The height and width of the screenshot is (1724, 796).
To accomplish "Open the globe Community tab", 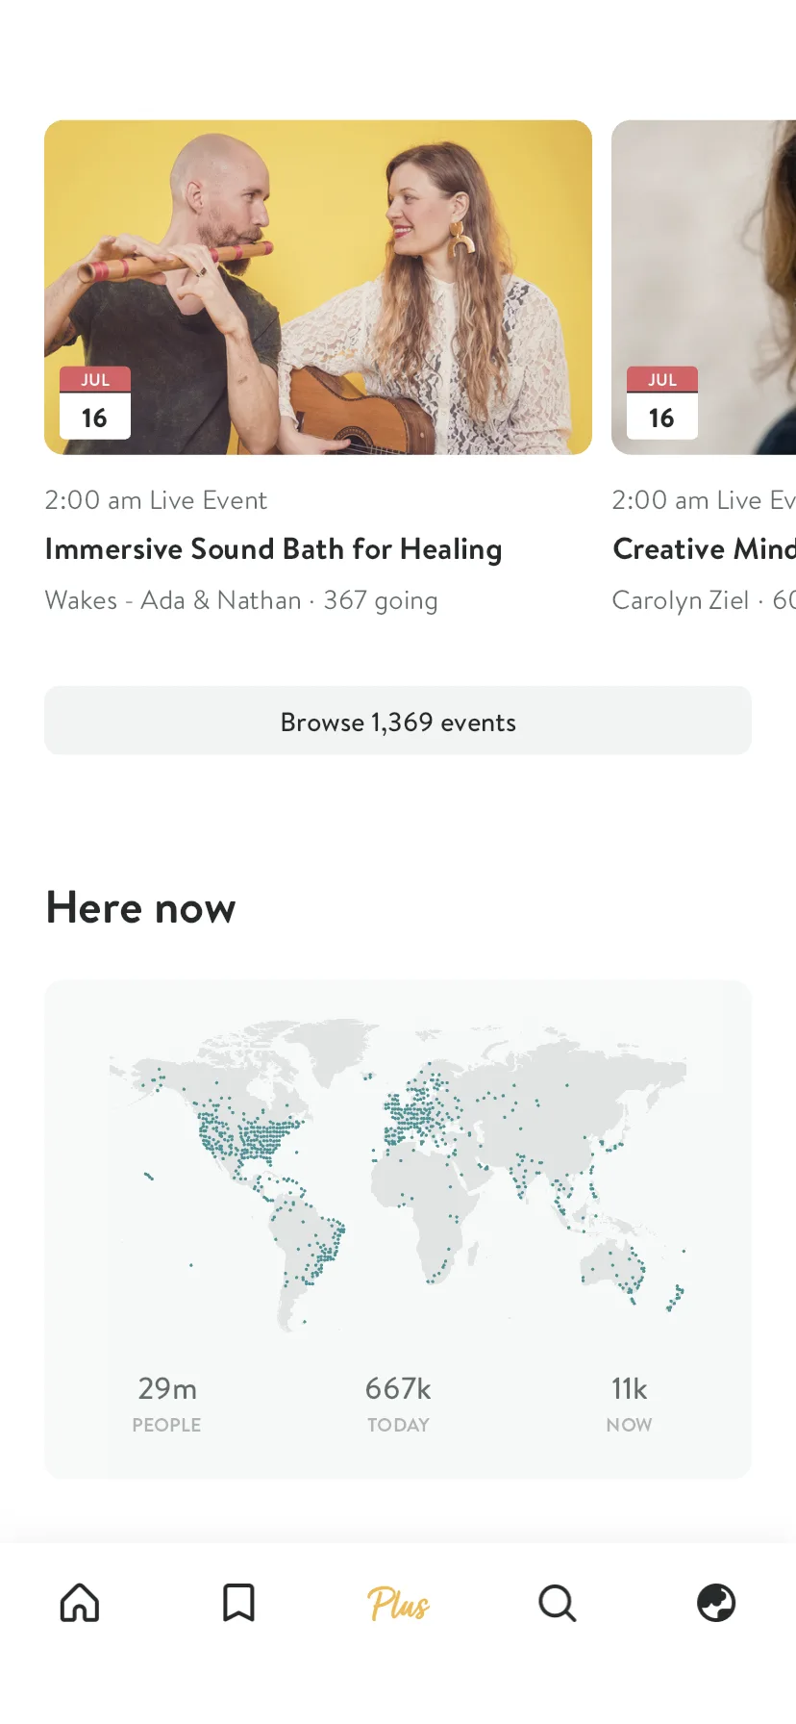I will pyautogui.click(x=716, y=1603).
